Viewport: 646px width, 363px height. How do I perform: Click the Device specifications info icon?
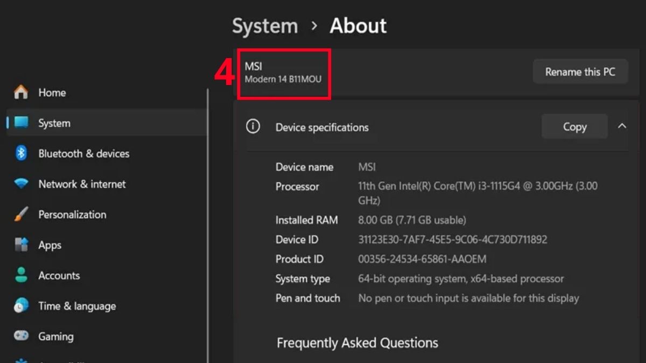(252, 126)
